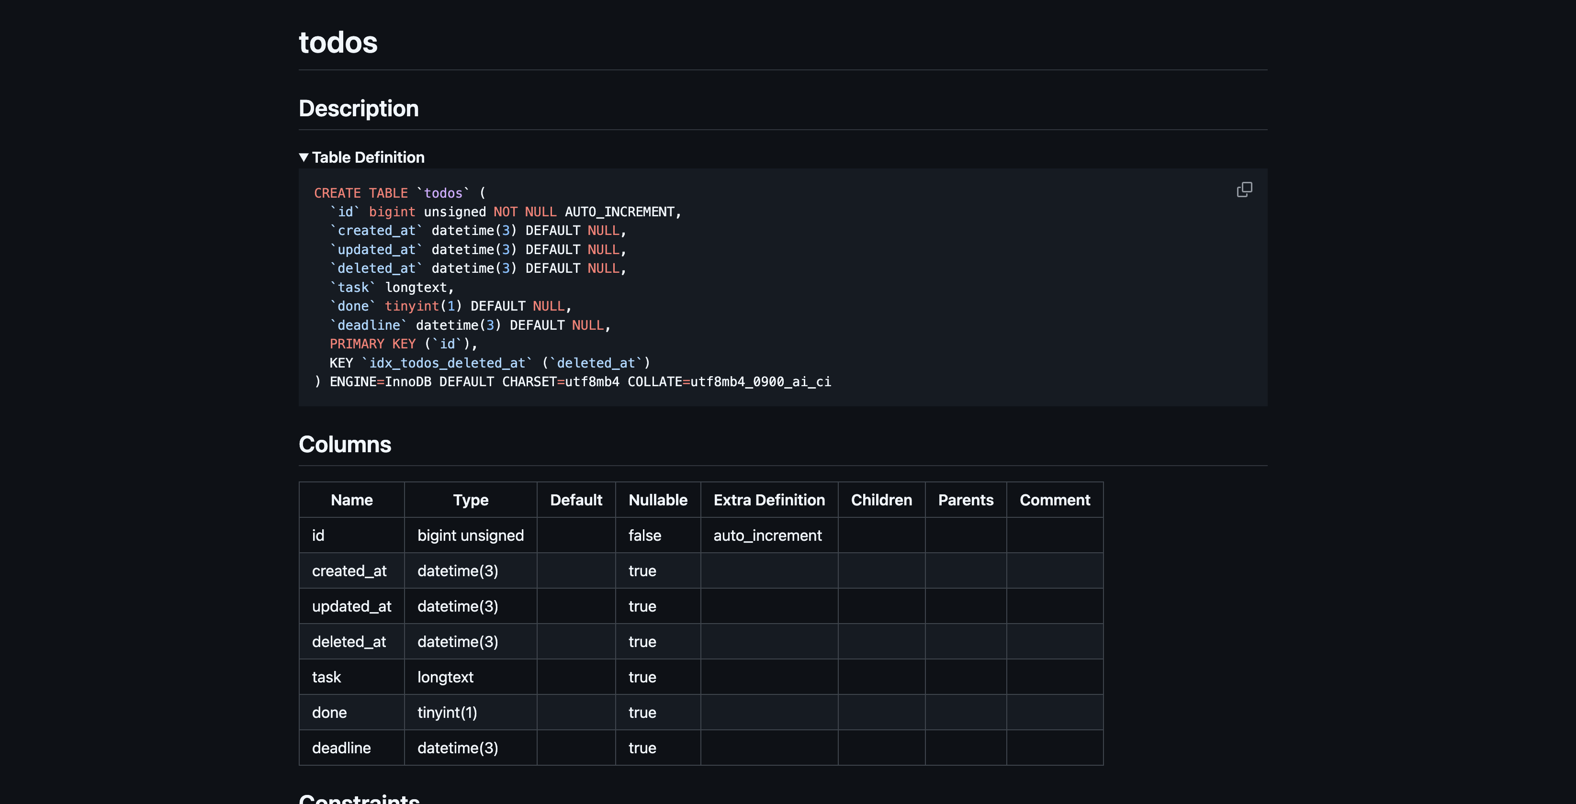Select the Name column header
The height and width of the screenshot is (804, 1576).
351,500
